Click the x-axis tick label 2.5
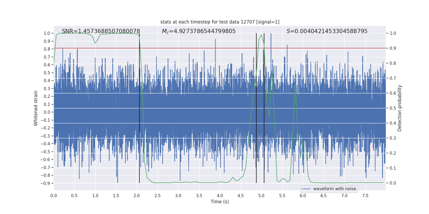 click(157, 196)
